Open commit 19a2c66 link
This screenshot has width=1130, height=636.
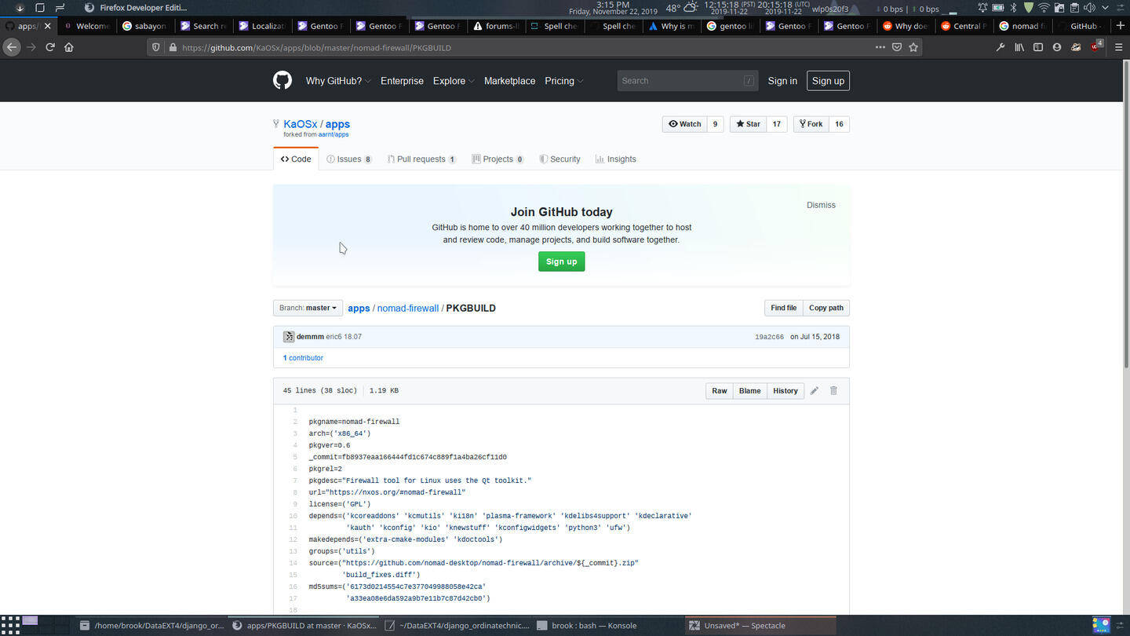pyautogui.click(x=769, y=337)
